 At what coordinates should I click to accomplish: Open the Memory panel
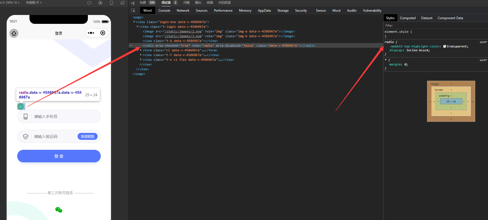tap(245, 11)
